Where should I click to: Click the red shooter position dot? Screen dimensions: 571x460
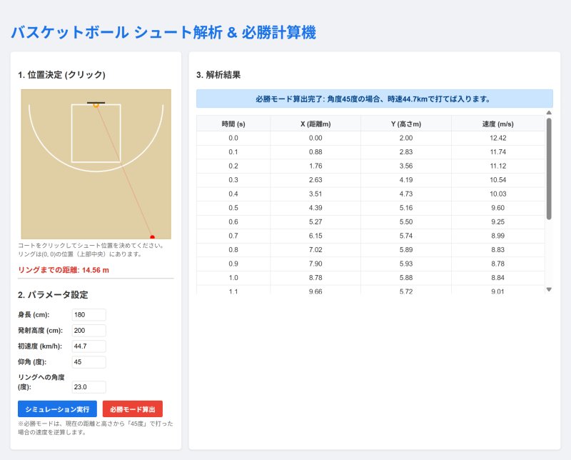(152, 237)
